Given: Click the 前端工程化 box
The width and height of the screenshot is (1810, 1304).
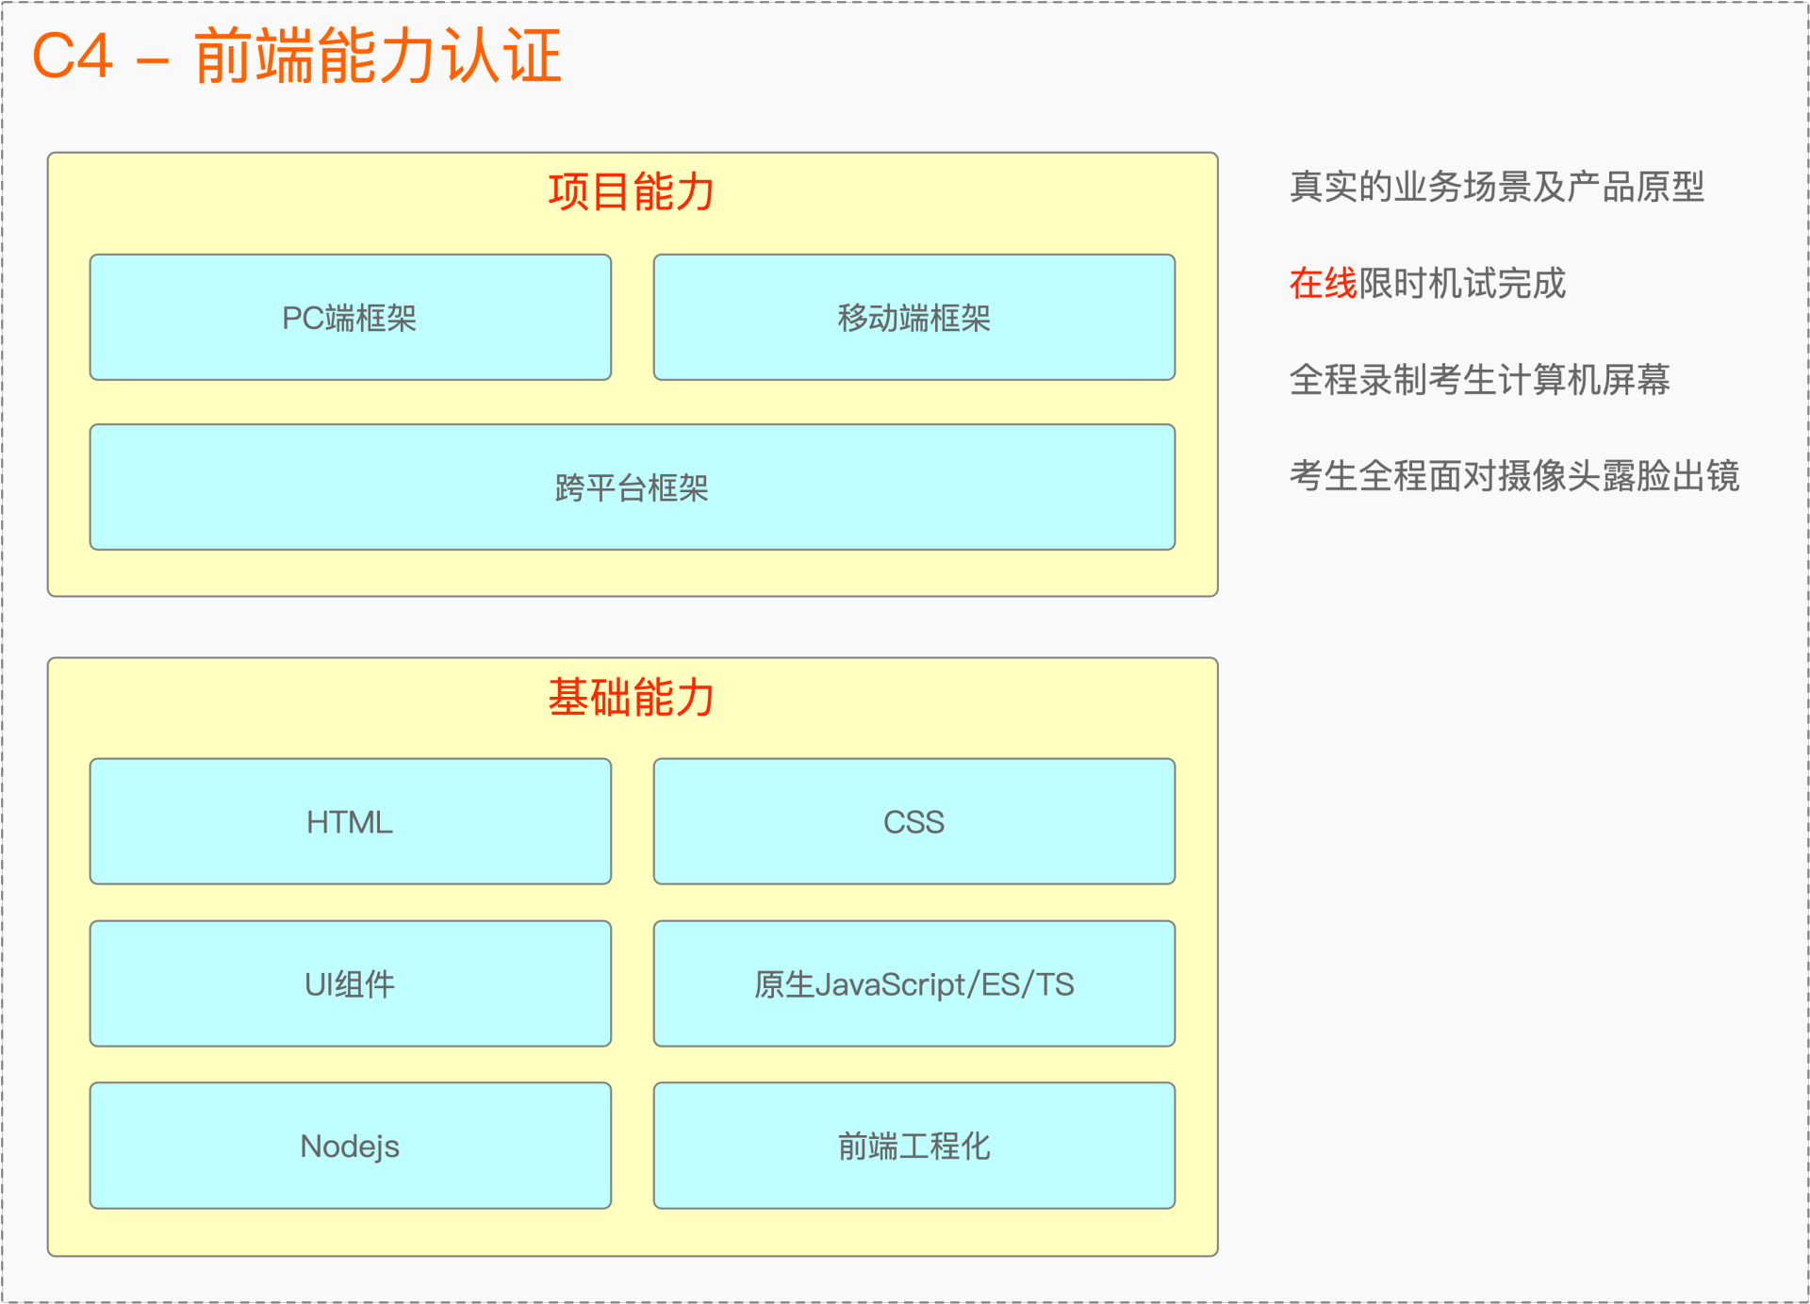Looking at the screenshot, I should (913, 1146).
